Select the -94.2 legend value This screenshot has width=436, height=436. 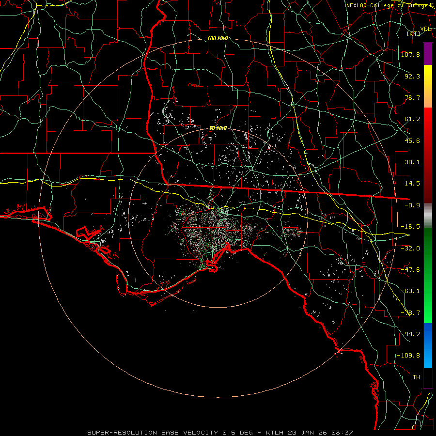pos(410,334)
